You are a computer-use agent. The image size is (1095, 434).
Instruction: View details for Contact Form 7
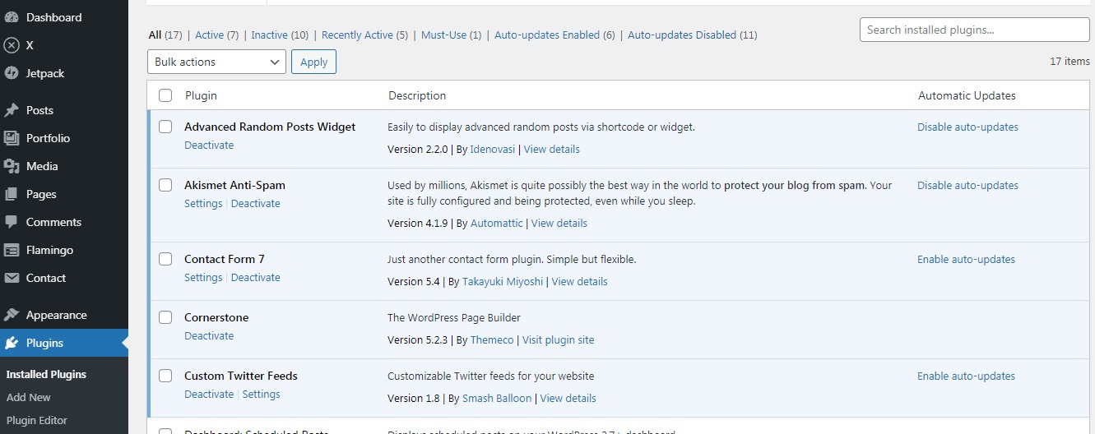click(x=580, y=281)
